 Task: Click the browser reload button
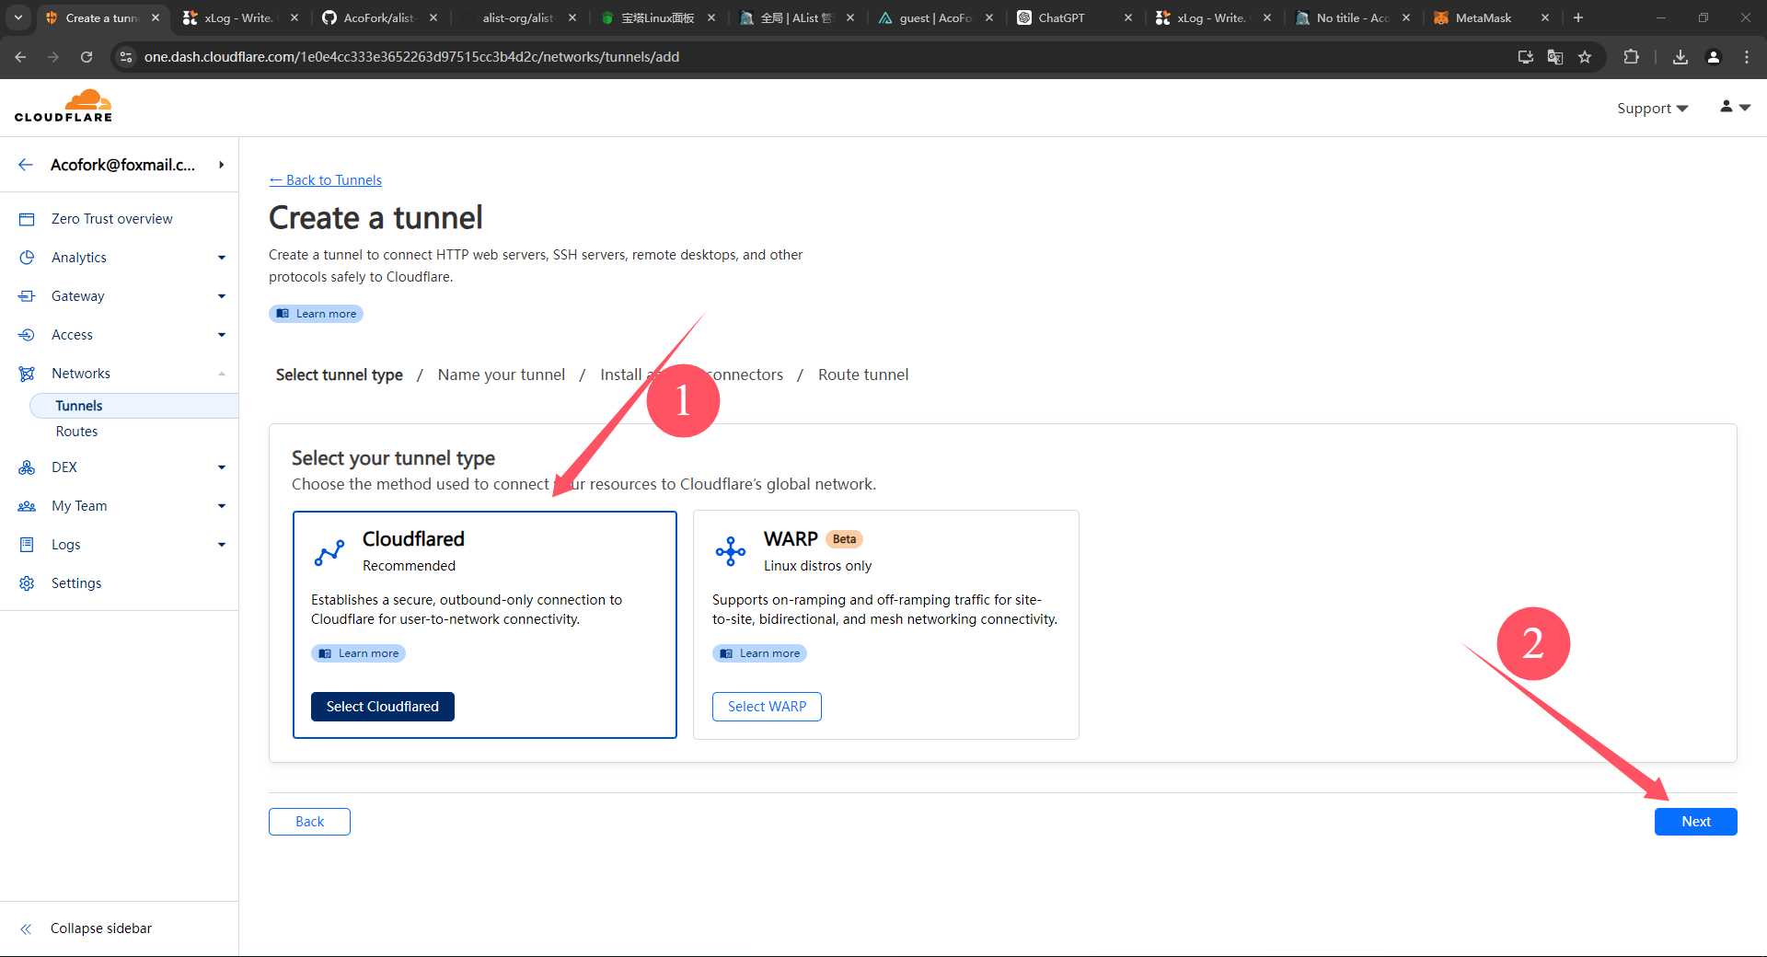pos(87,57)
